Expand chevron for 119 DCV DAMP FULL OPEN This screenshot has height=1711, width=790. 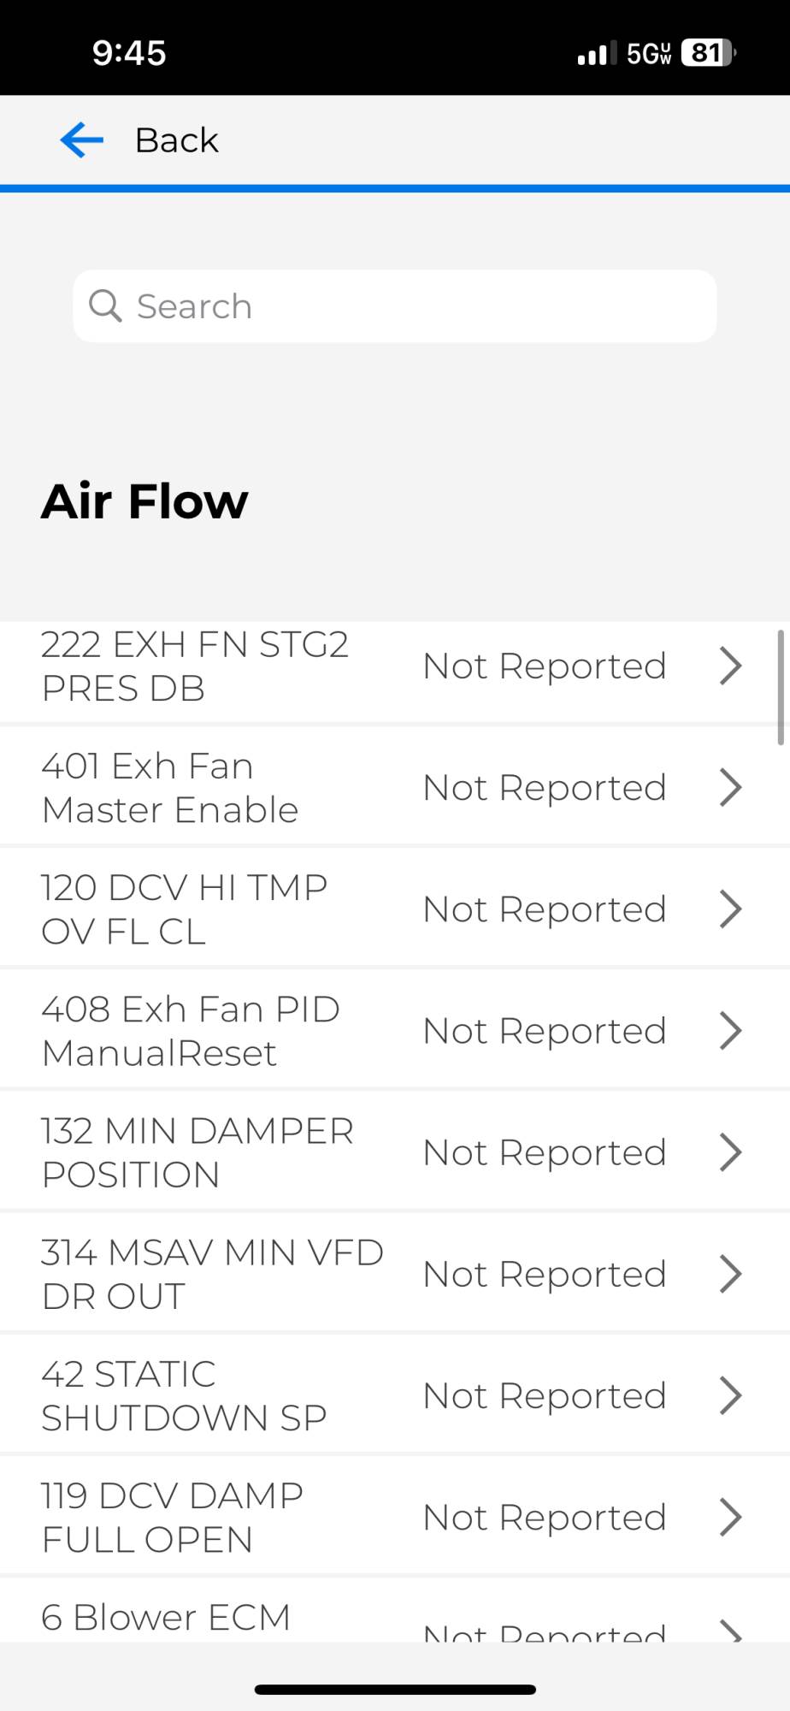click(730, 1517)
